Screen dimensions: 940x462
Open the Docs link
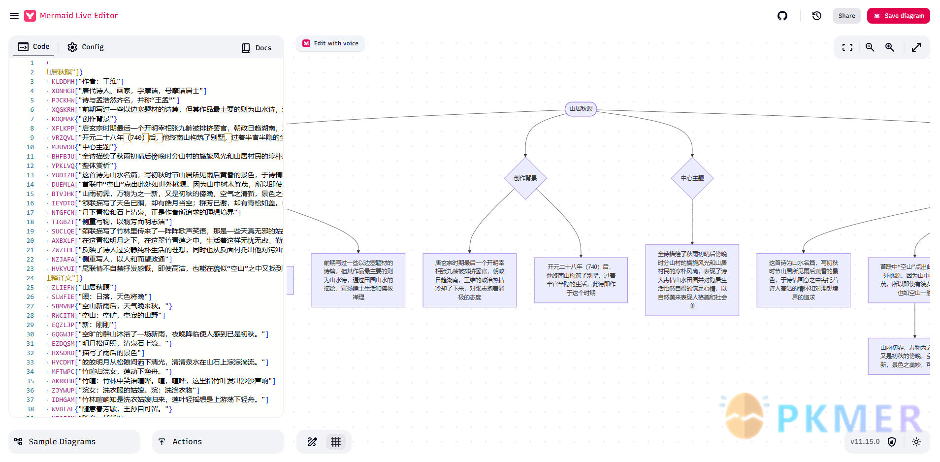click(x=257, y=48)
